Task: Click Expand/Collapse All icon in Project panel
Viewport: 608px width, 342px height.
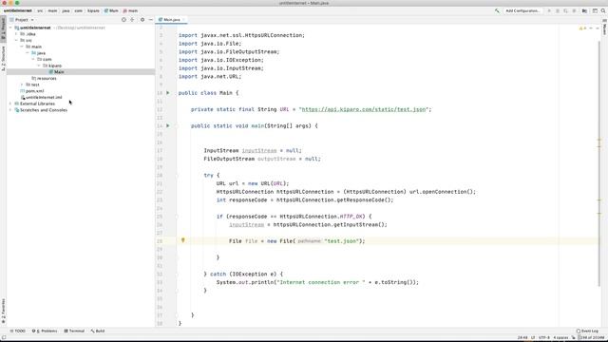Action: point(132,19)
